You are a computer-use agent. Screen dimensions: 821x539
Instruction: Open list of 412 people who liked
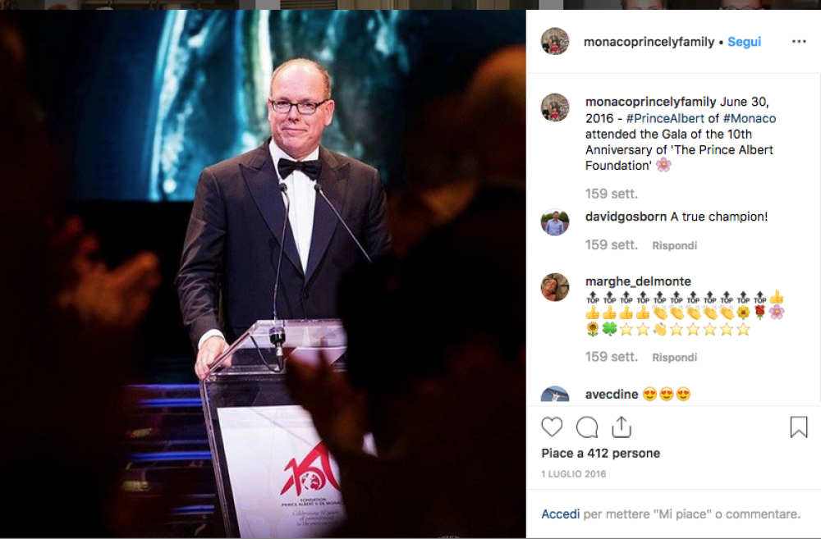(x=601, y=453)
